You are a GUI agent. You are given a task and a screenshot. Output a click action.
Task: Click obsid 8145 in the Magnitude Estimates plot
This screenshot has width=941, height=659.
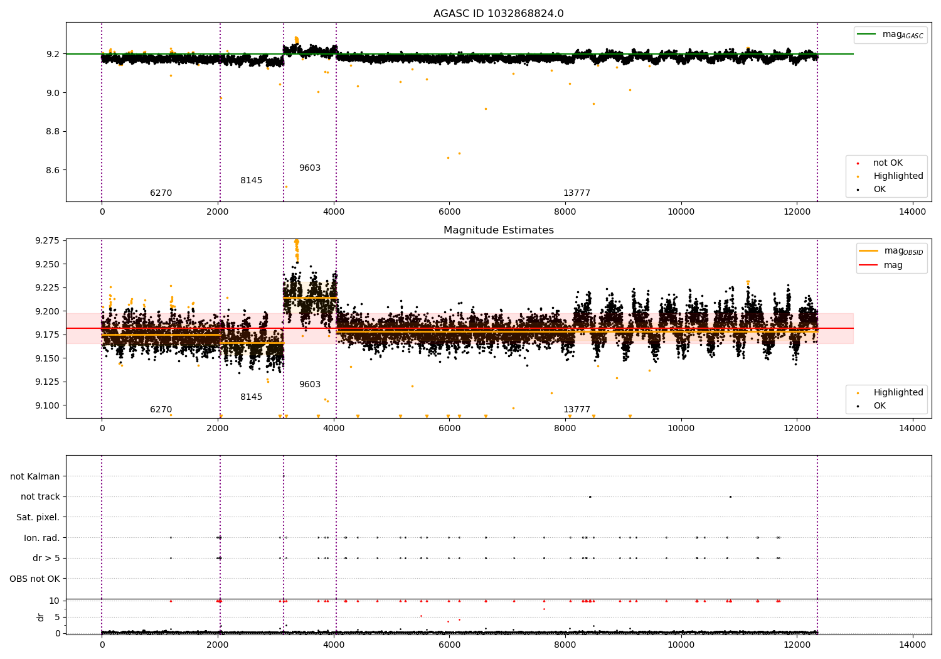[x=251, y=397]
